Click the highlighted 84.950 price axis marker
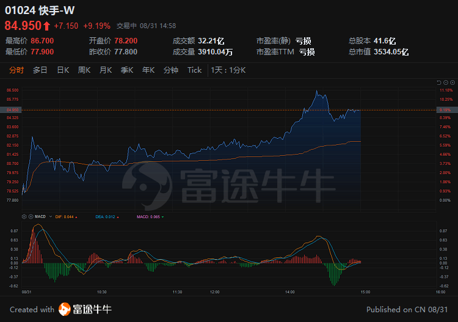Screen dimensions: 458x322 [x=10, y=110]
